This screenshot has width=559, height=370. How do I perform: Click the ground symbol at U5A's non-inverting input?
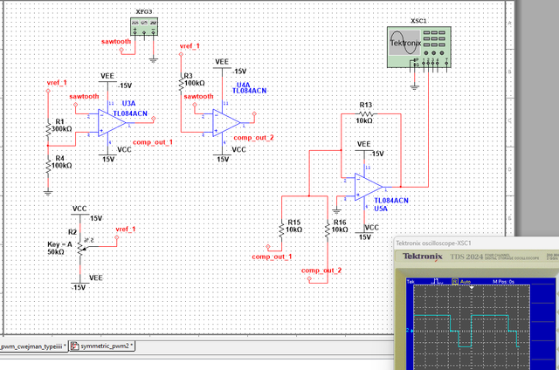pyautogui.click(x=336, y=211)
